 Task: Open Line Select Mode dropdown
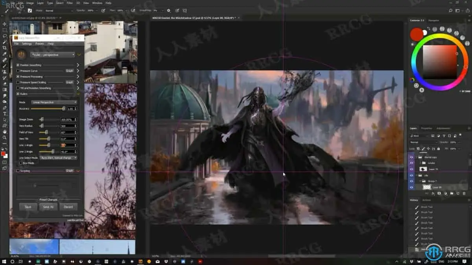pyautogui.click(x=58, y=158)
